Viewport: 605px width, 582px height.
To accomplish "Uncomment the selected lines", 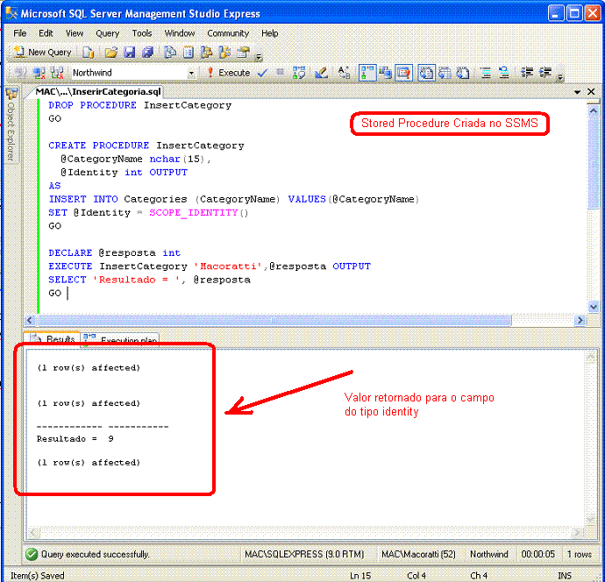I will 504,73.
